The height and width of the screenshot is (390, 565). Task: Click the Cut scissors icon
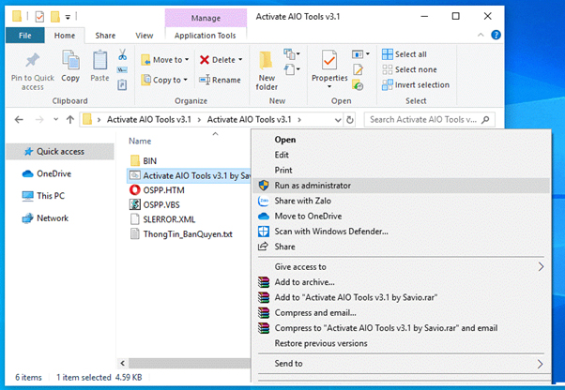click(123, 55)
